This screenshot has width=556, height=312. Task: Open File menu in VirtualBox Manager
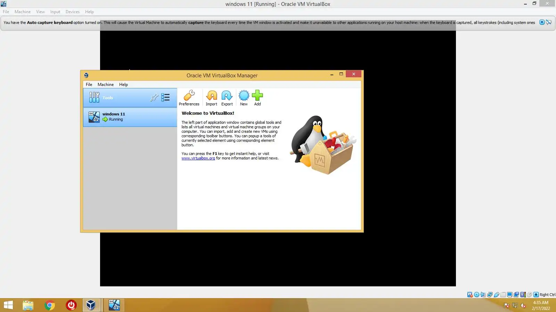89,85
